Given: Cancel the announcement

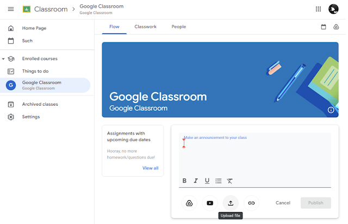Looking at the screenshot, I should click(x=283, y=203).
